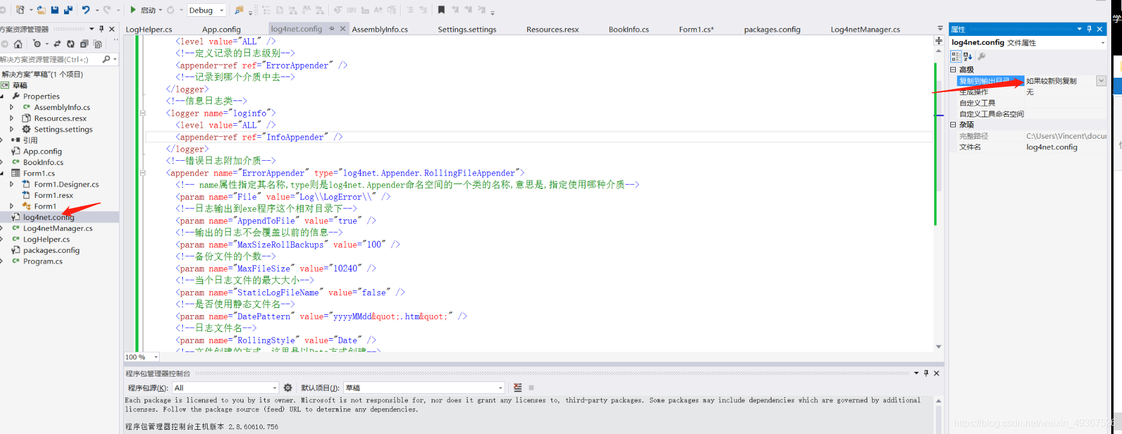The width and height of the screenshot is (1122, 434).
Task: Switch to the App.config tab
Action: tap(221, 29)
